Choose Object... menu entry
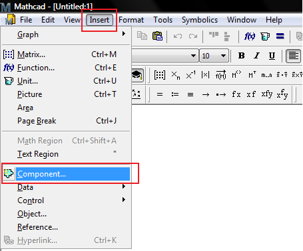303x251 pixels. [x=66, y=214]
